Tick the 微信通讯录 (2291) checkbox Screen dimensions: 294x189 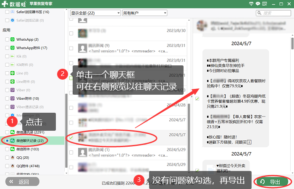(7, 132)
